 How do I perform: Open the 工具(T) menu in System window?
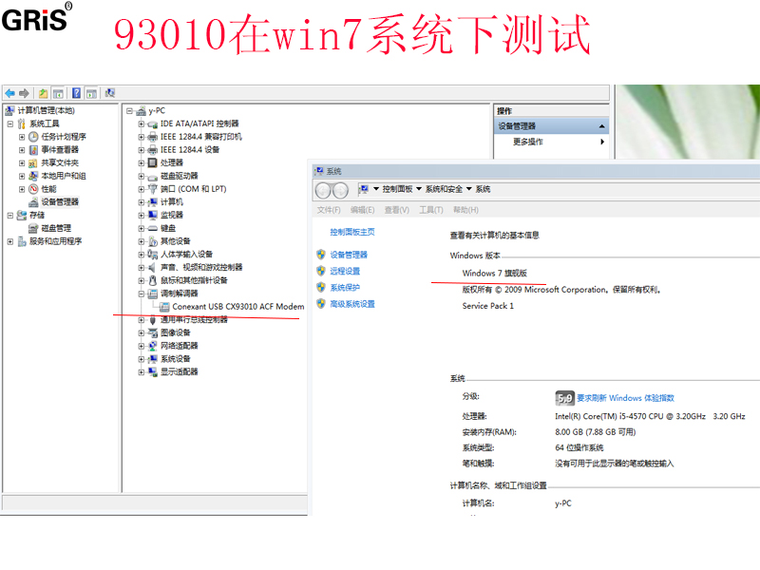tap(431, 210)
